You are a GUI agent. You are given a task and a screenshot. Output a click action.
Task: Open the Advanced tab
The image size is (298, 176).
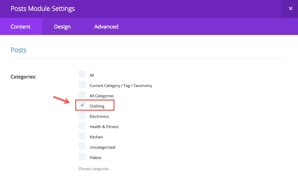106,27
